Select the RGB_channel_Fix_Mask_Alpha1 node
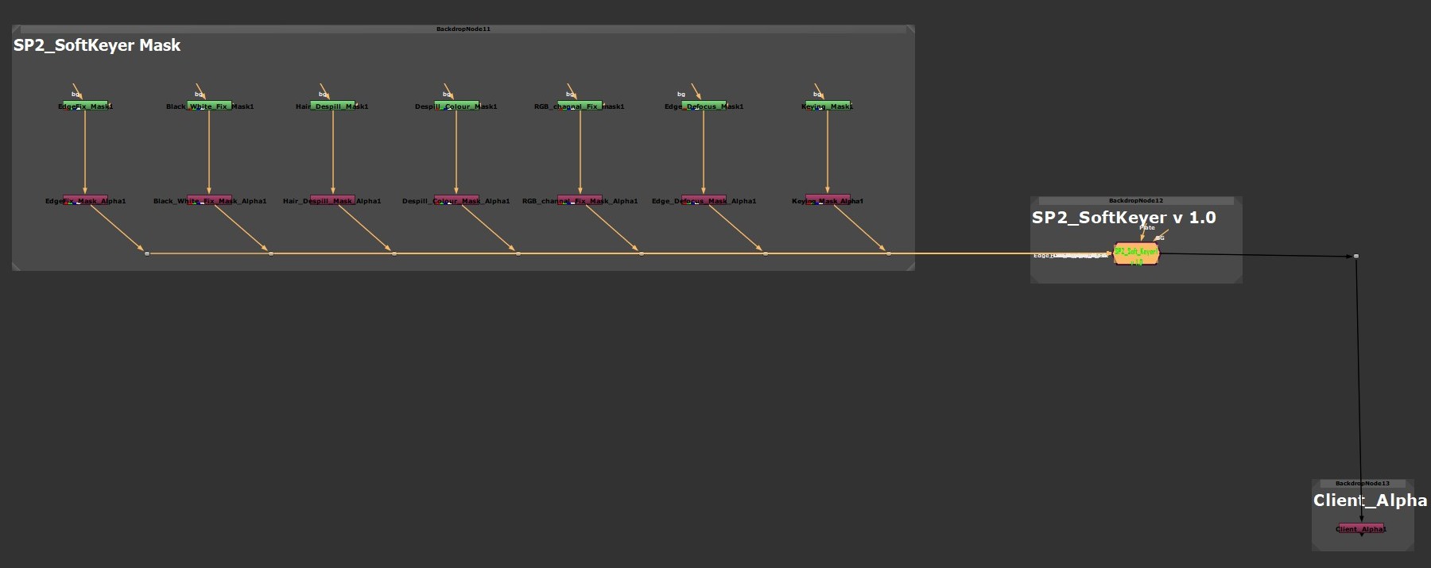Screen dimensions: 1431x568 pos(580,200)
